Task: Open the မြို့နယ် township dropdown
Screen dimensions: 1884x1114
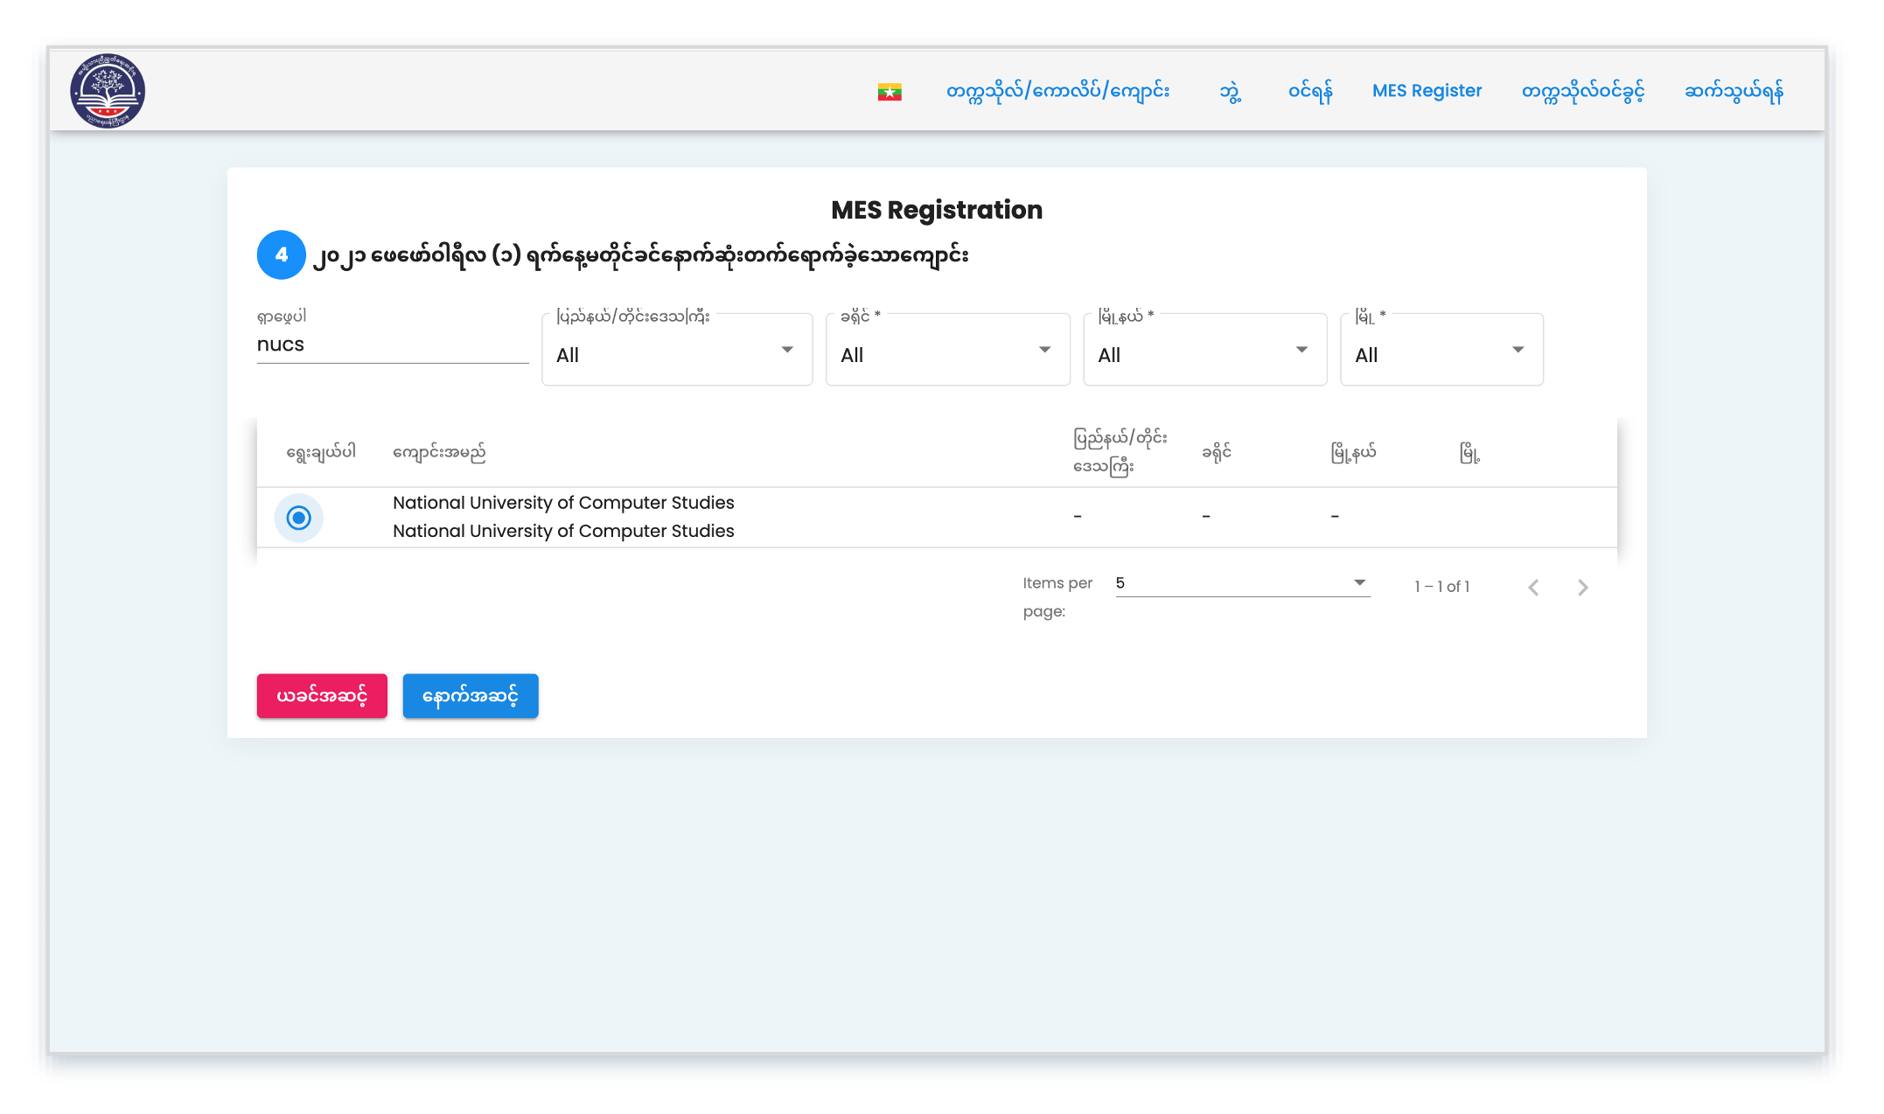Action: (x=1205, y=350)
